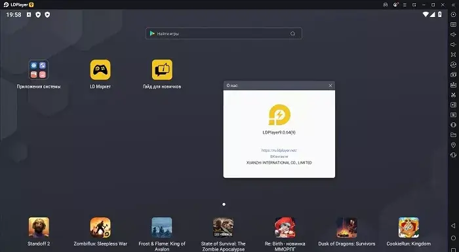The image size is (459, 252).
Task: Open virtual location pin icon in sidebar
Action: tap(454, 145)
